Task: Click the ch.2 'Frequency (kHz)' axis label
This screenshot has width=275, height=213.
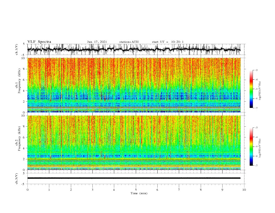Action: pyautogui.click(x=19, y=139)
